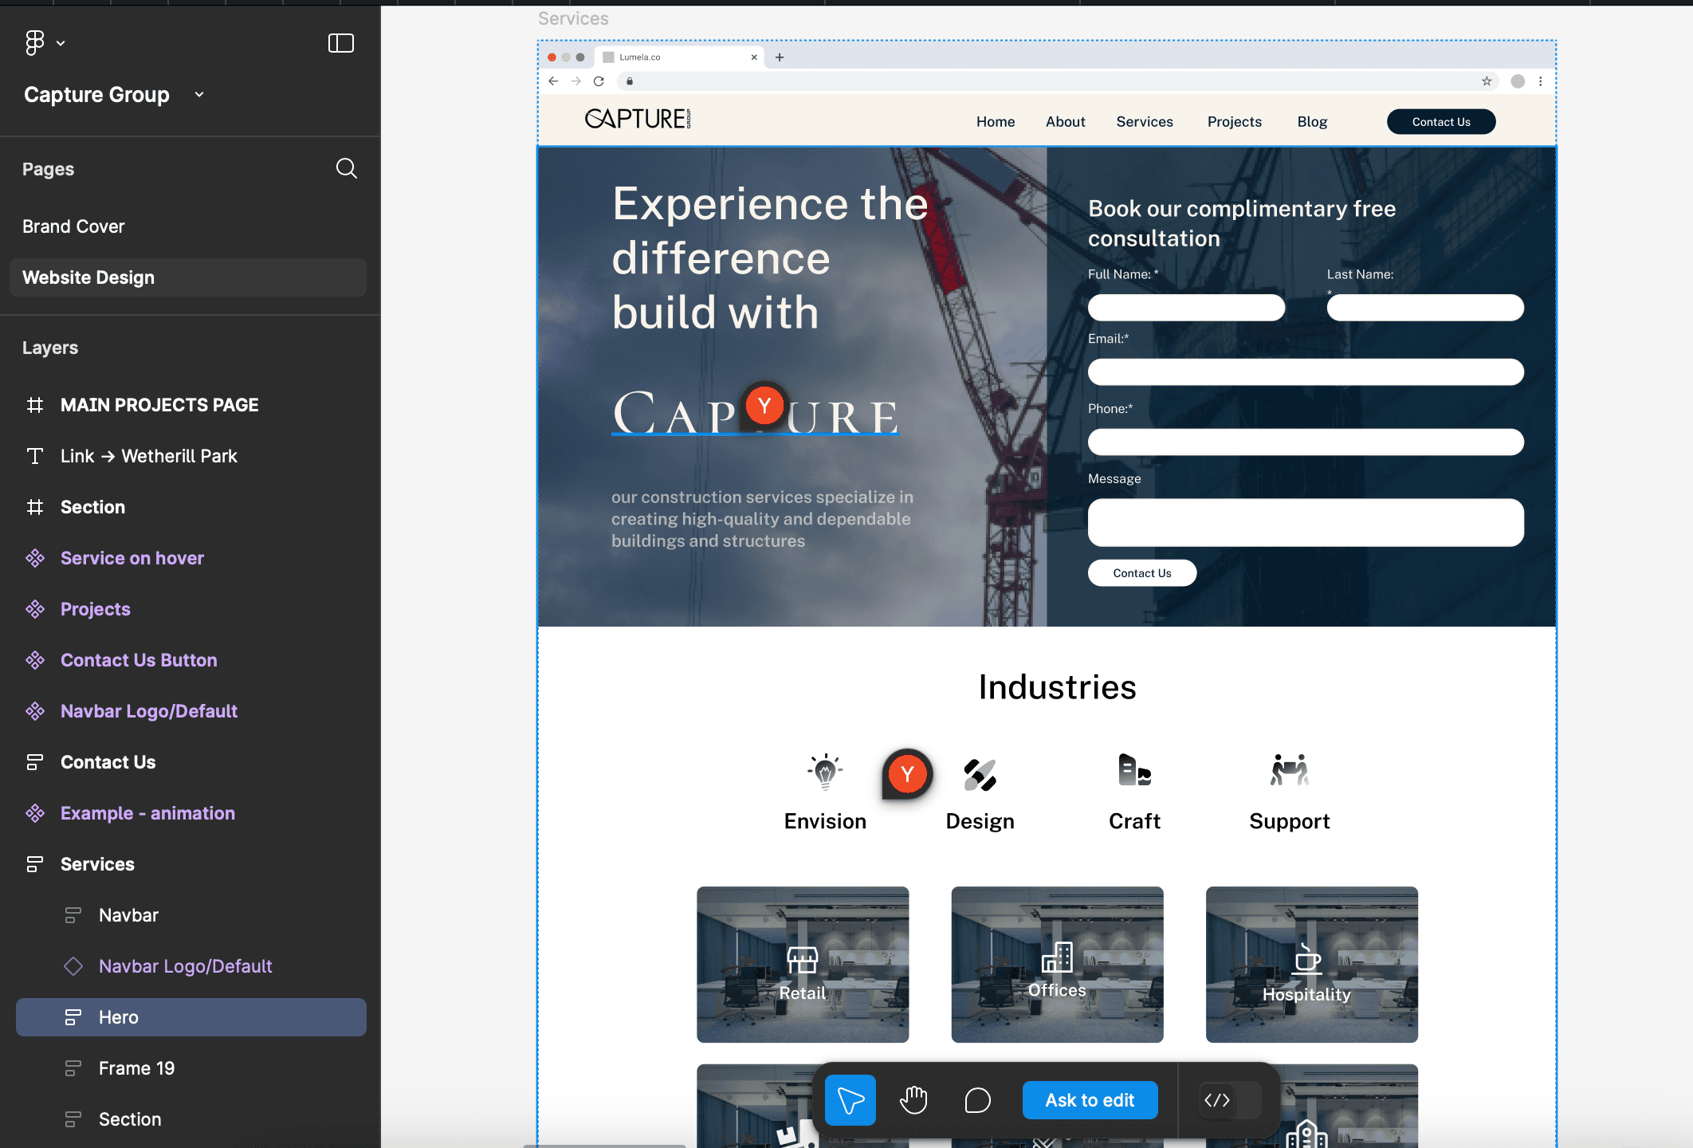Click the comment pin on CAPTURE hero logo
Image resolution: width=1693 pixels, height=1148 pixels.
pyautogui.click(x=764, y=406)
